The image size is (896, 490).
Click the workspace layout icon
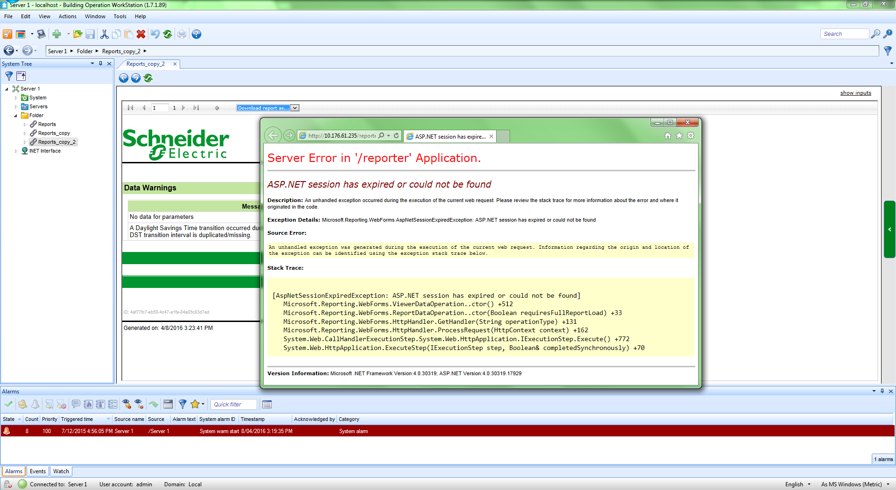point(21,34)
